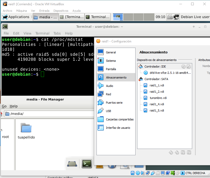Open the Applications menu in the XFCE panel
This screenshot has width=210, height=178.
16,17
